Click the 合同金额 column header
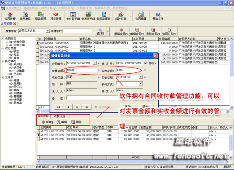Image resolution: width=234 pixels, height=170 pixels. [168, 39]
